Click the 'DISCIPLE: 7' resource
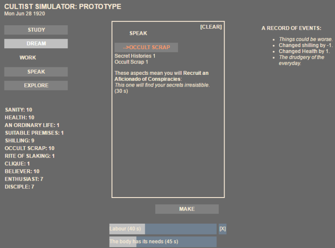This screenshot has height=248, width=335. [x=20, y=186]
